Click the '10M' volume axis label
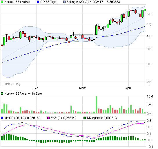158x149 pixels. (150, 96)
